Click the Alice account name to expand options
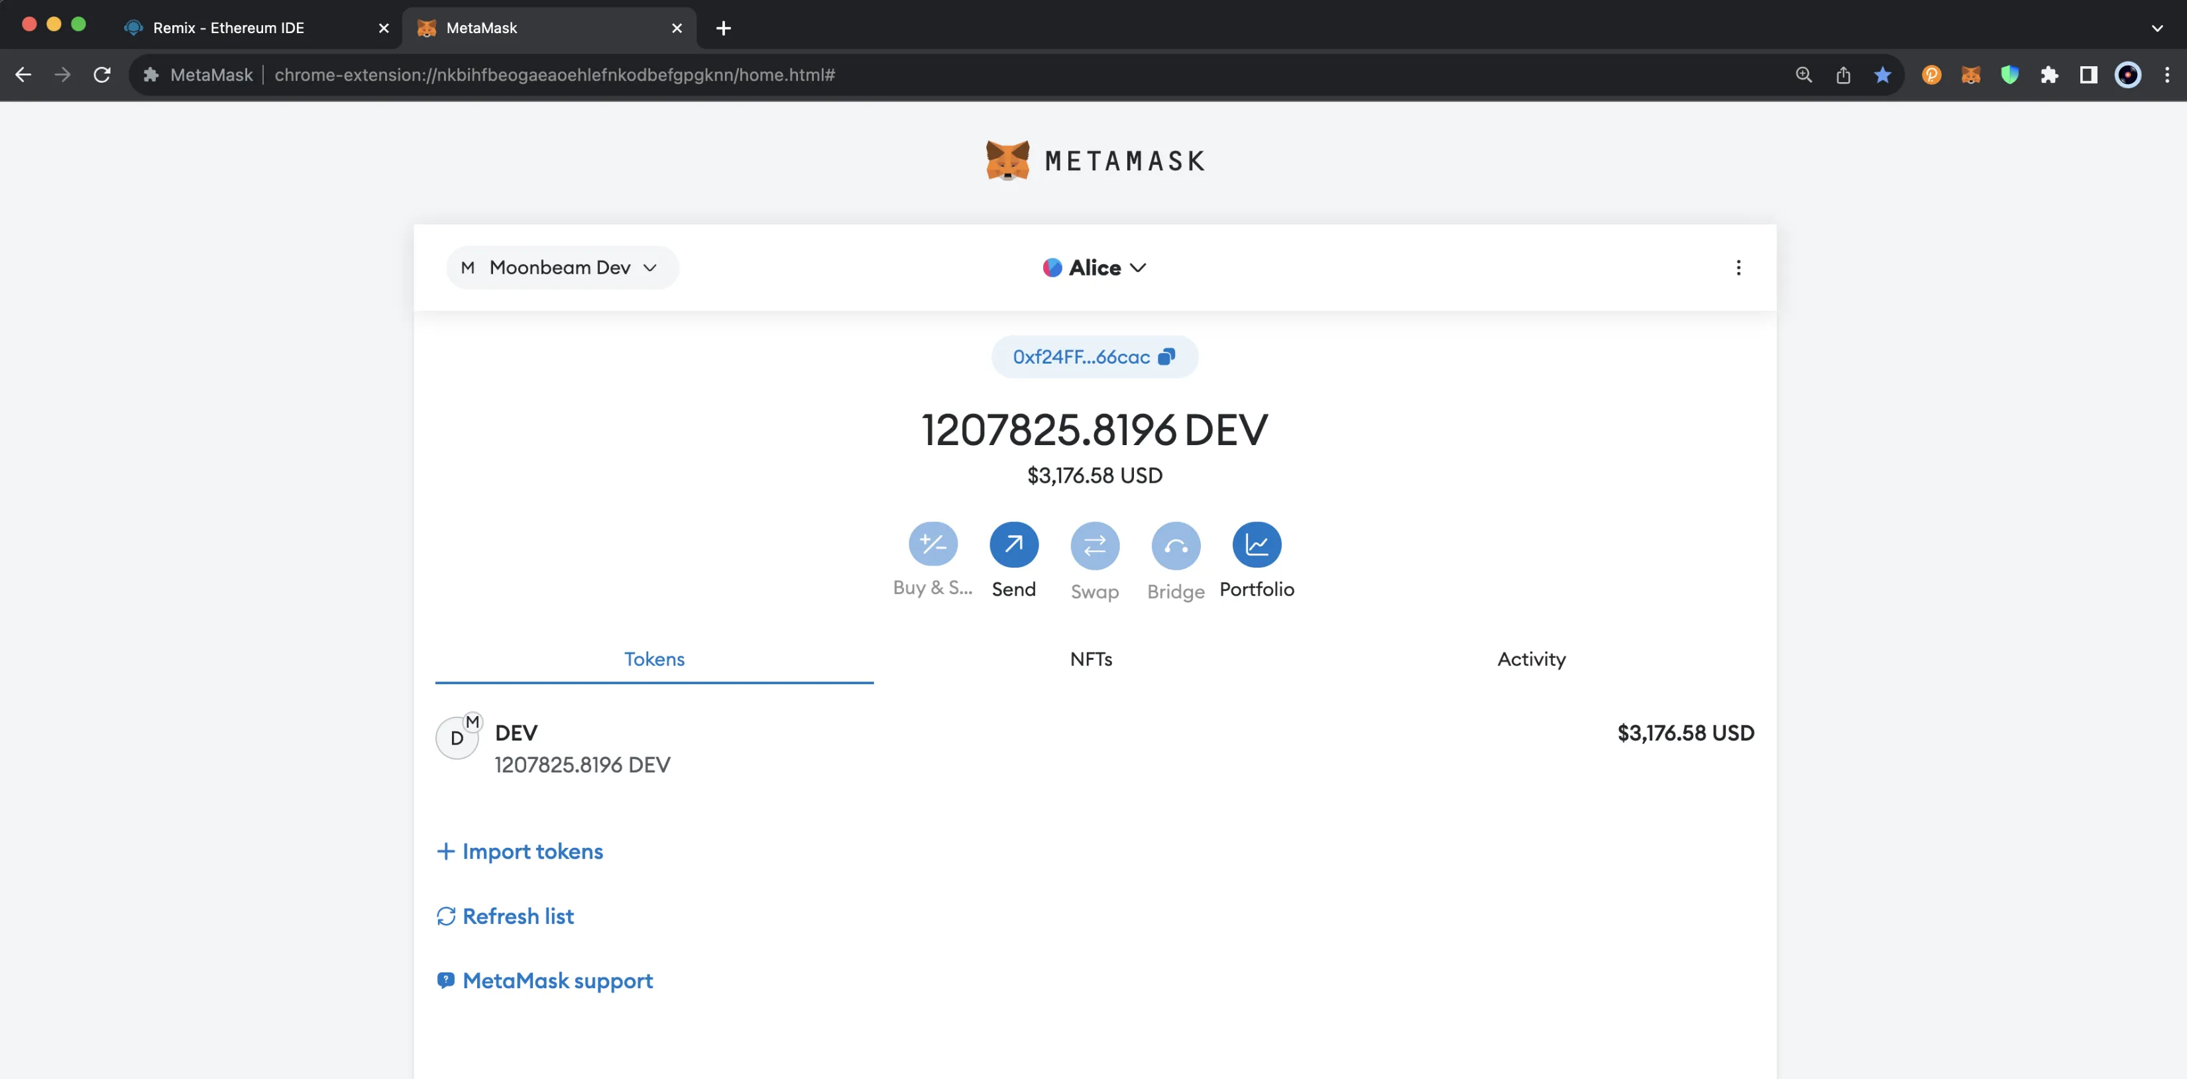The height and width of the screenshot is (1079, 2187). (1093, 268)
